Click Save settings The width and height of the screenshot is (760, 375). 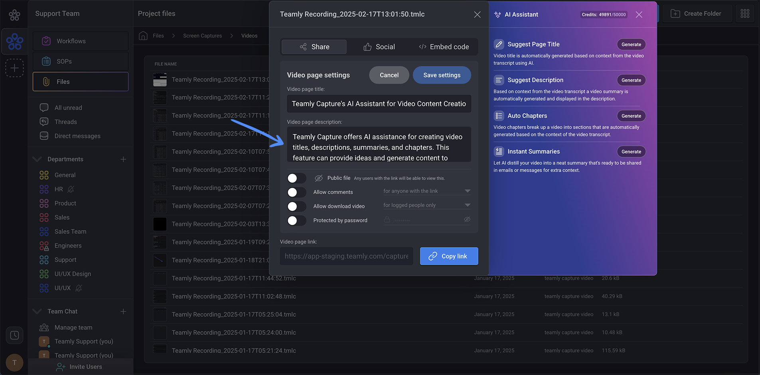pos(442,75)
